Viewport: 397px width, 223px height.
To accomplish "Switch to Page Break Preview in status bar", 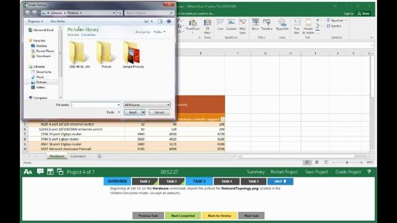I will tap(326, 162).
